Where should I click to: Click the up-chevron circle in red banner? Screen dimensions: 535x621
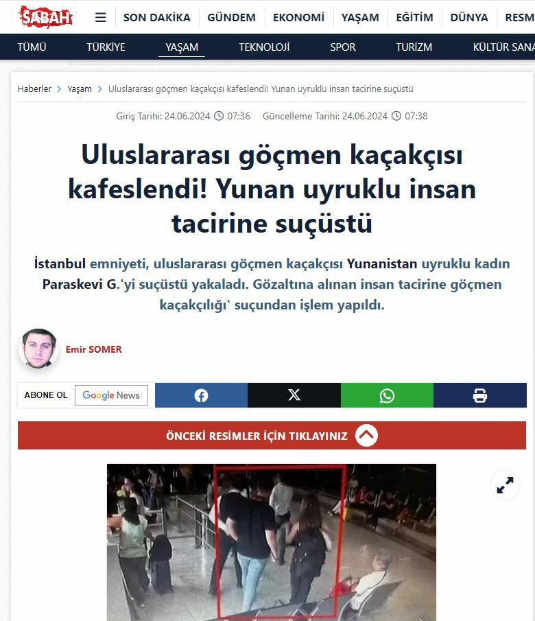click(x=366, y=435)
